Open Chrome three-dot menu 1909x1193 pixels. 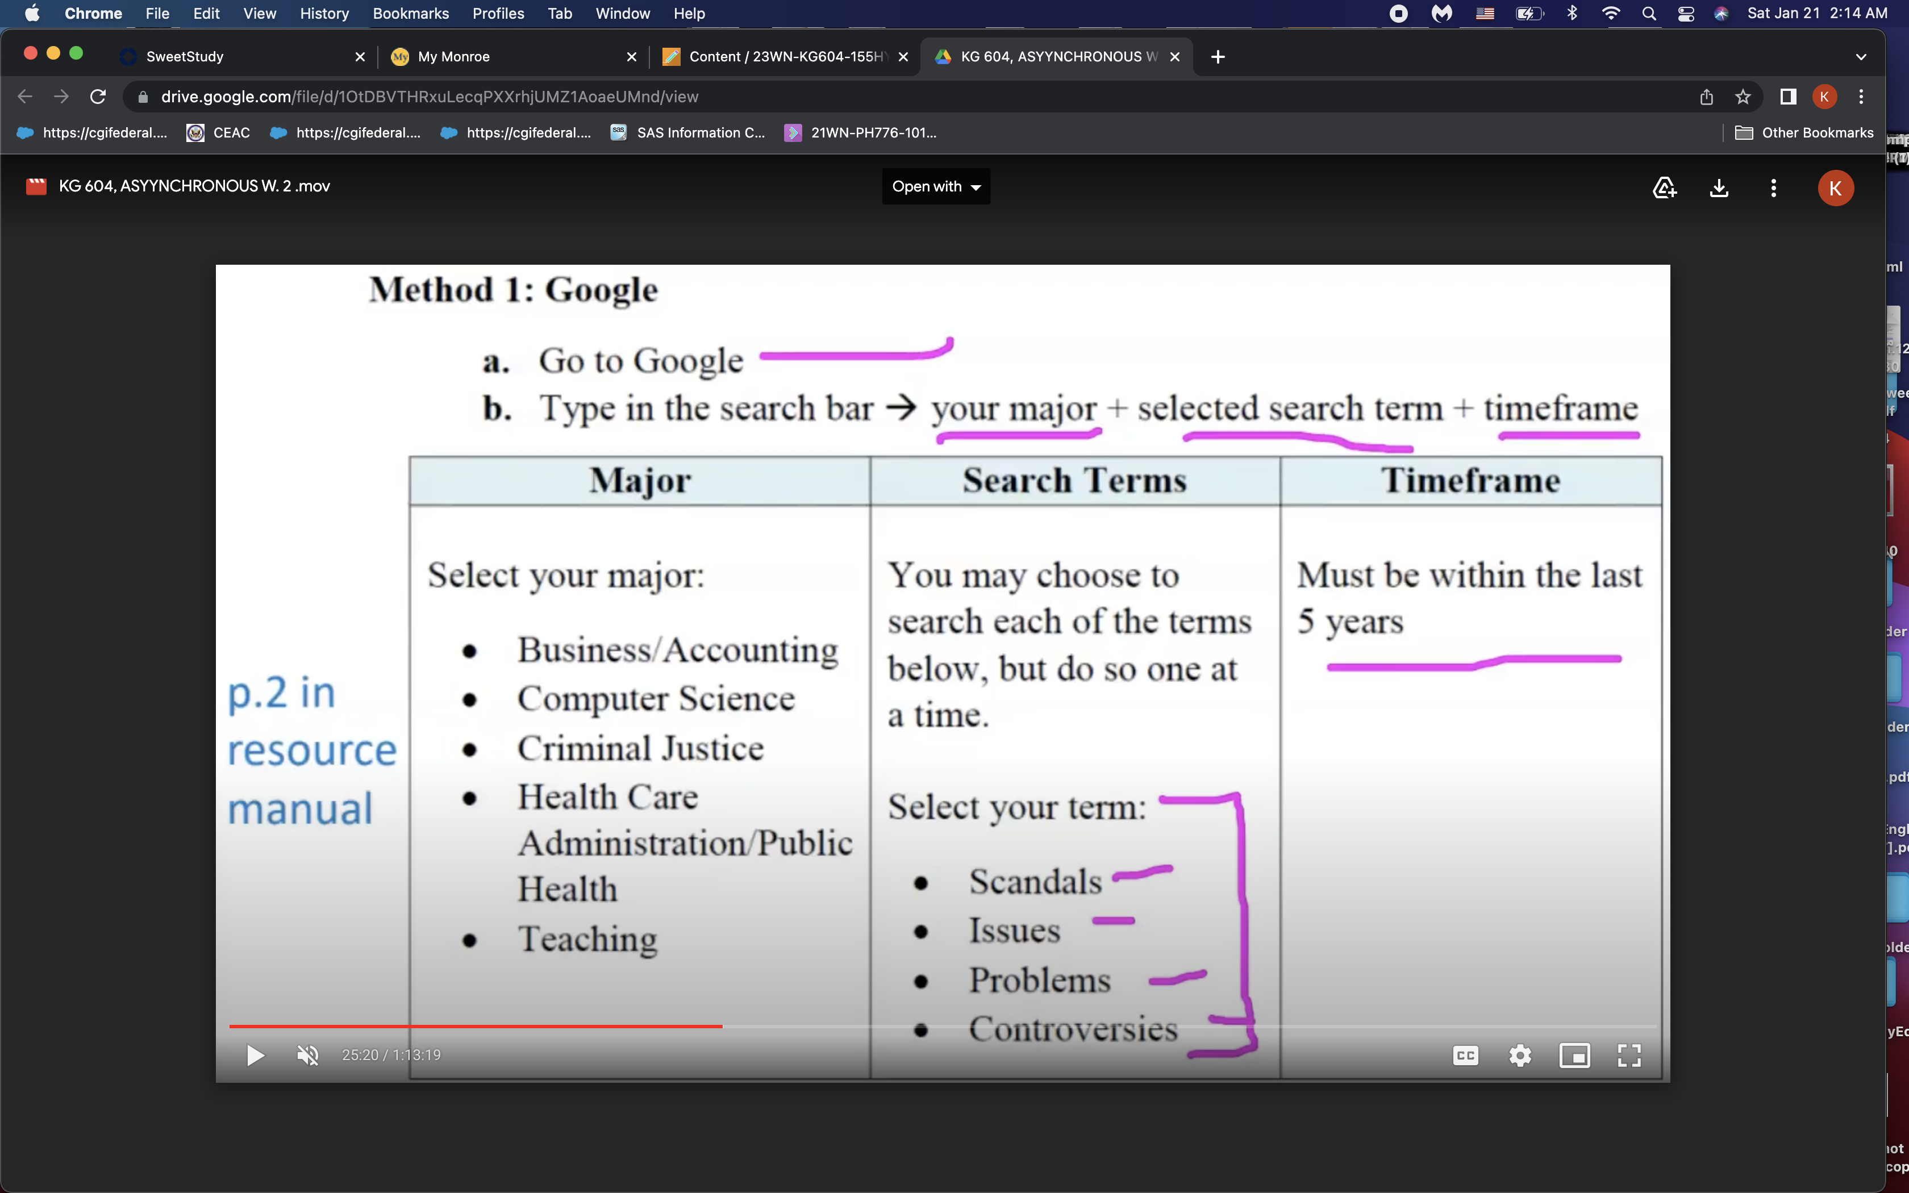pyautogui.click(x=1862, y=96)
